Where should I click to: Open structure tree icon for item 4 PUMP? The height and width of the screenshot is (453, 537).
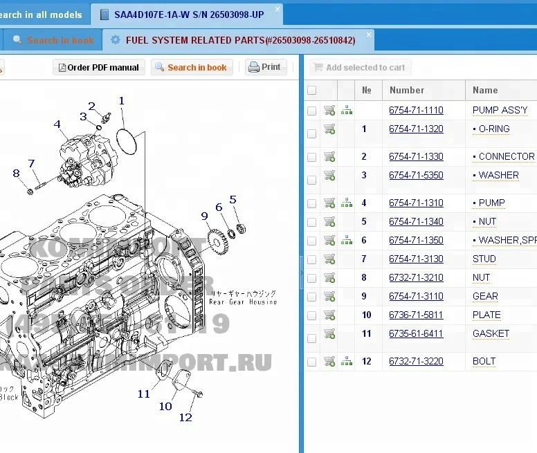tap(347, 203)
